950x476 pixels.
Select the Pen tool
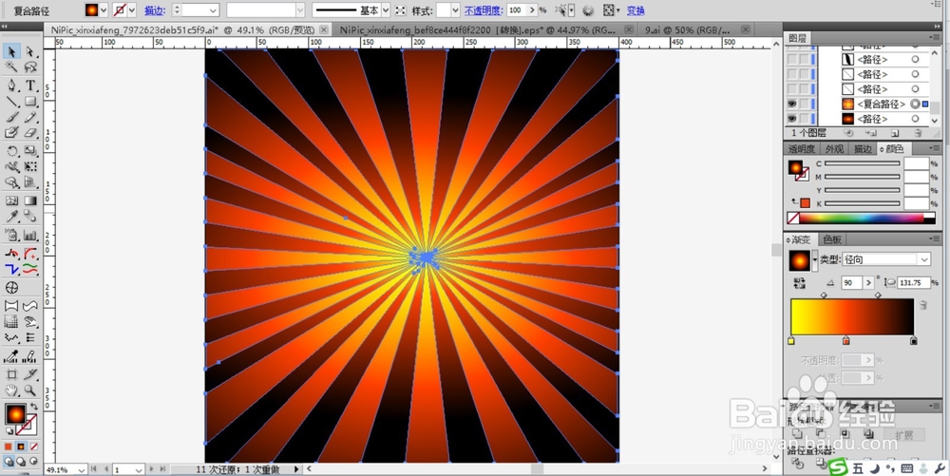(x=11, y=86)
